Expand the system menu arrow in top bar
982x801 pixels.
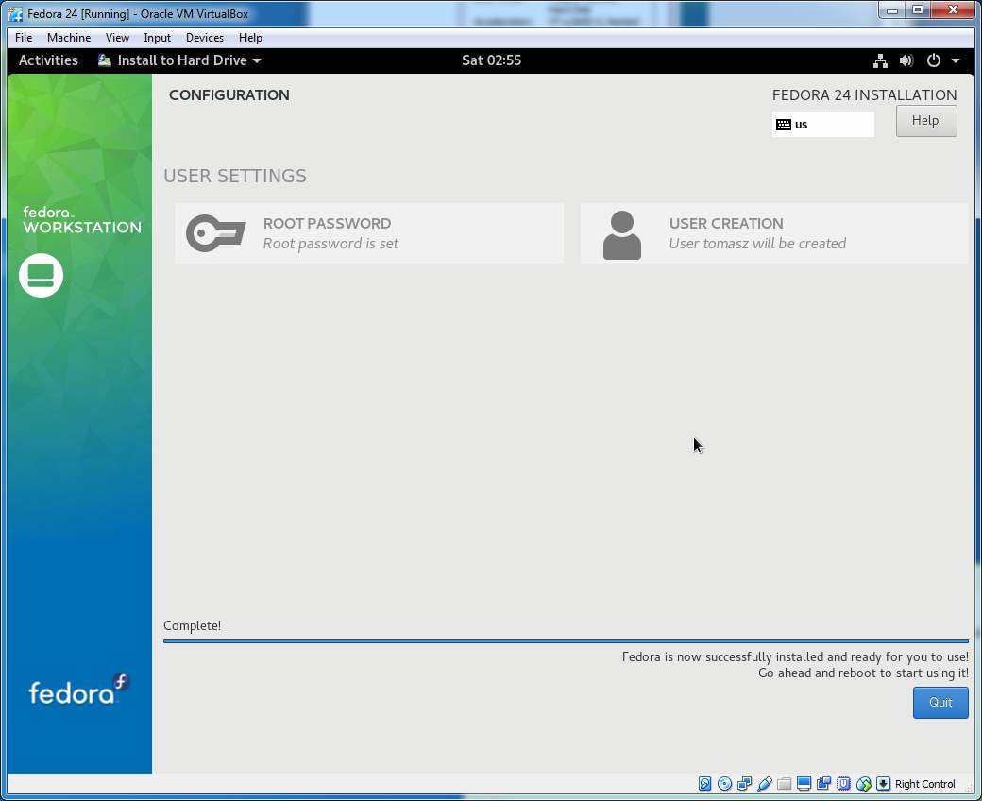pos(955,60)
